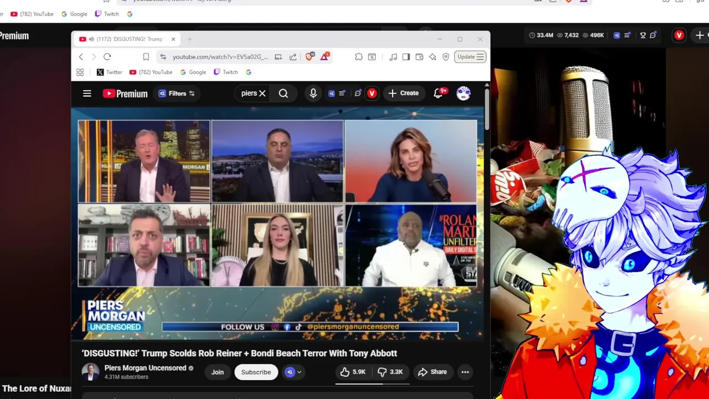Click the red V icon in background window
This screenshot has height=399, width=709.
click(679, 35)
